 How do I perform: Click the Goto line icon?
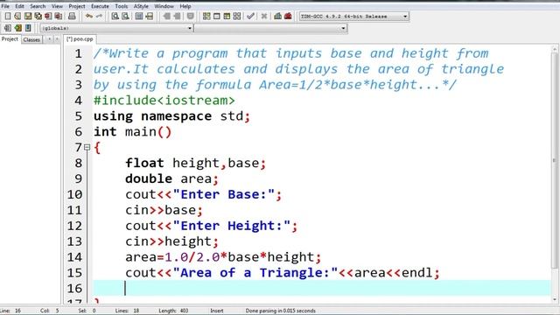click(x=150, y=16)
